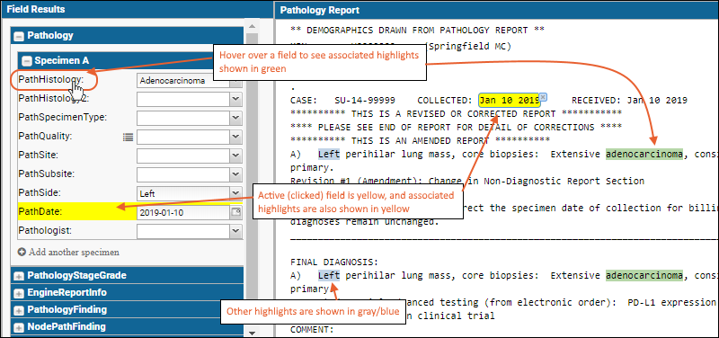Expand the NodePathFinding section
The image size is (719, 338).
[19, 327]
